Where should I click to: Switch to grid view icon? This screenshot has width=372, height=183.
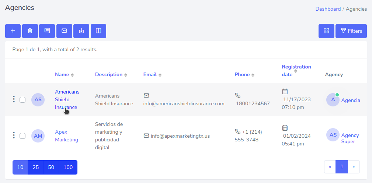click(x=326, y=31)
